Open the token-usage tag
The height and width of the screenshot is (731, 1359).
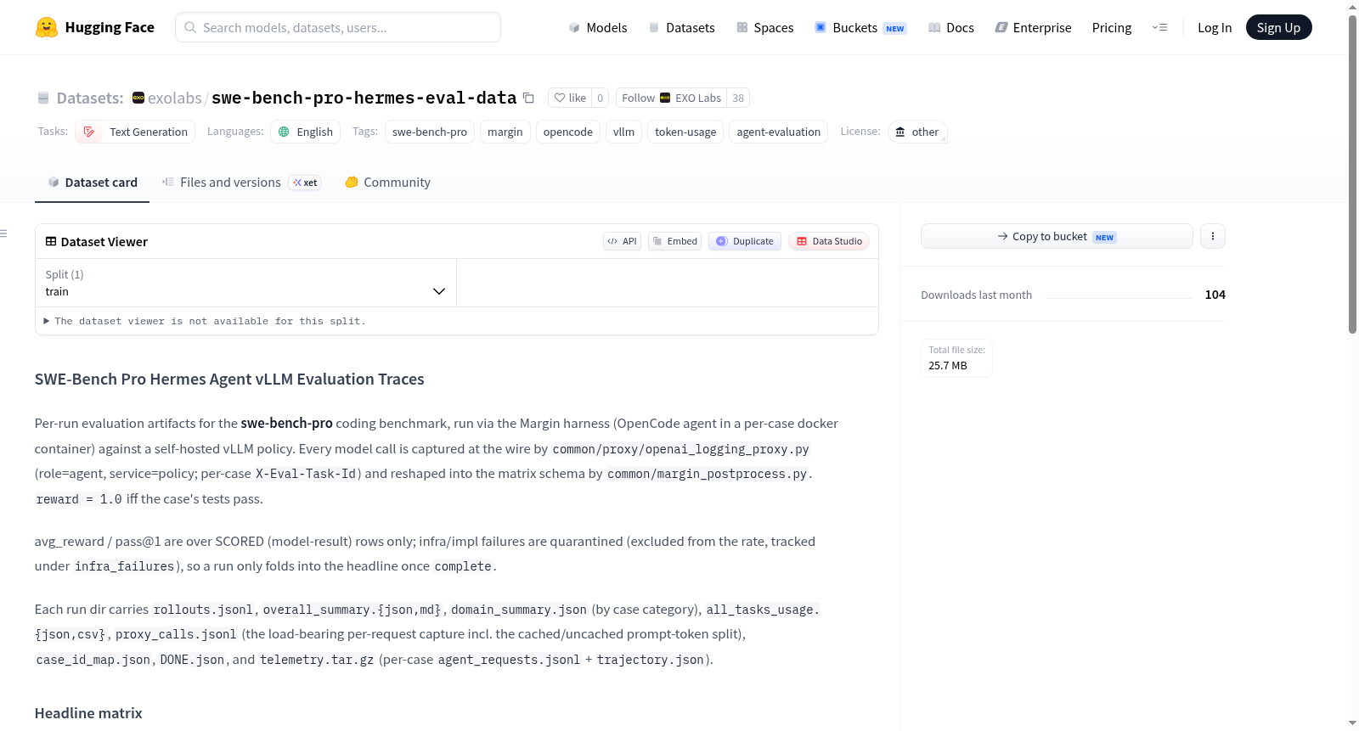pyautogui.click(x=685, y=132)
